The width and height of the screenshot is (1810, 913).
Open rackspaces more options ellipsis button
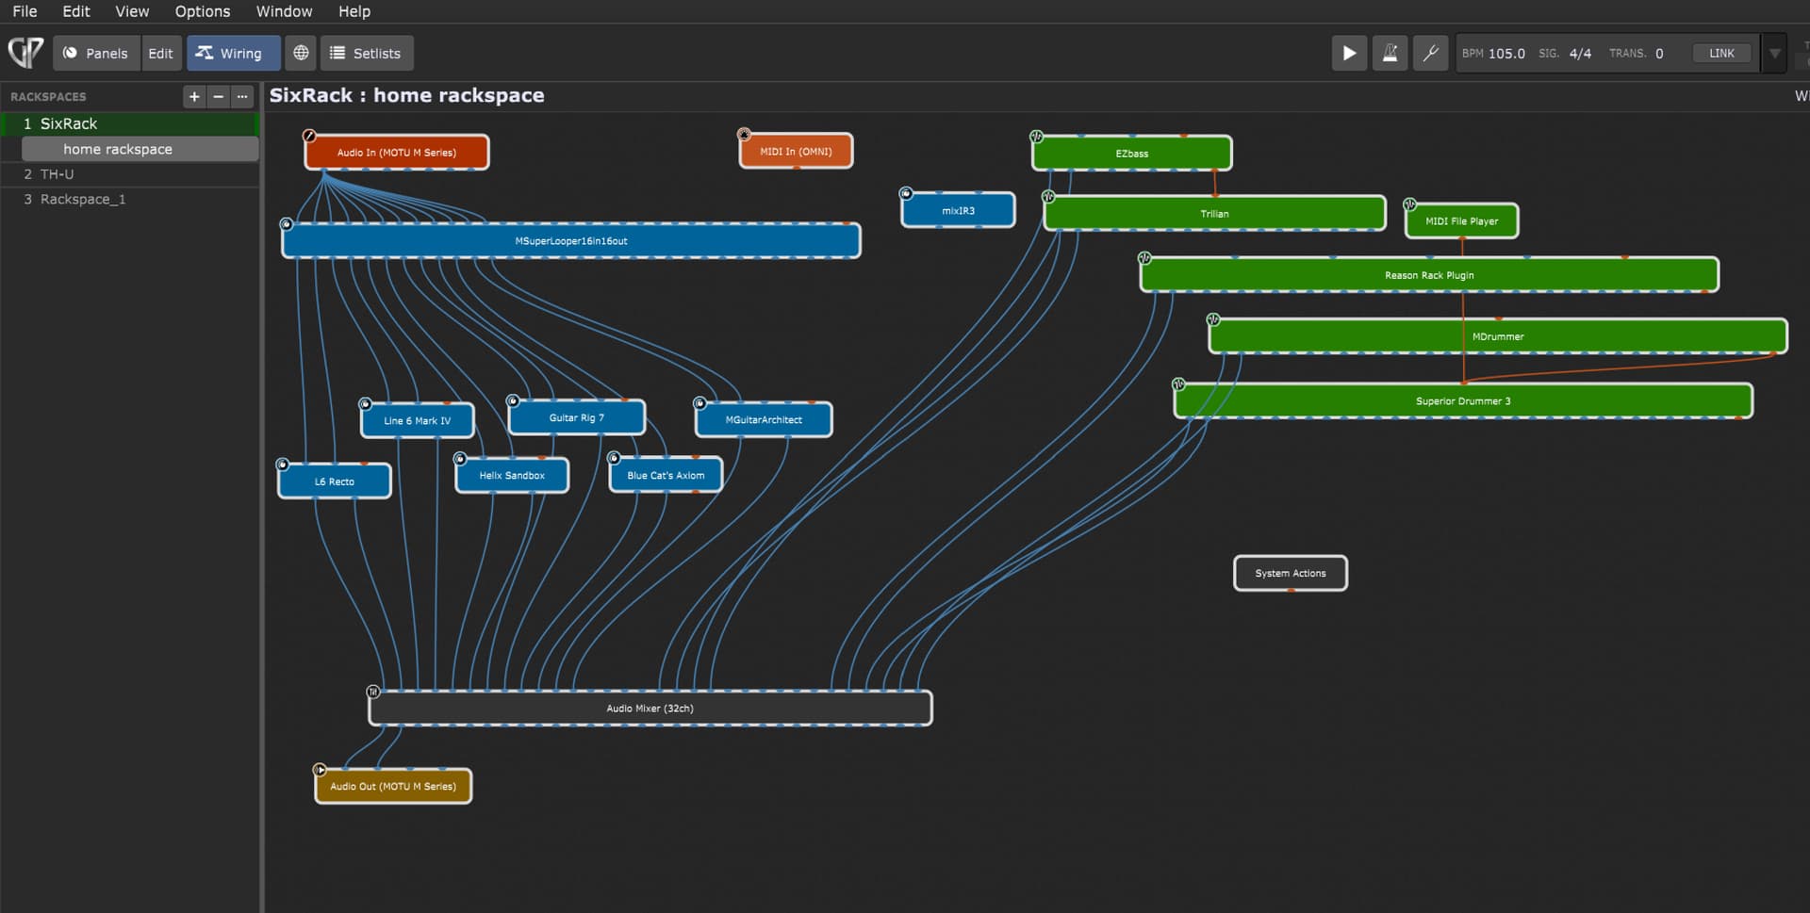pos(242,96)
